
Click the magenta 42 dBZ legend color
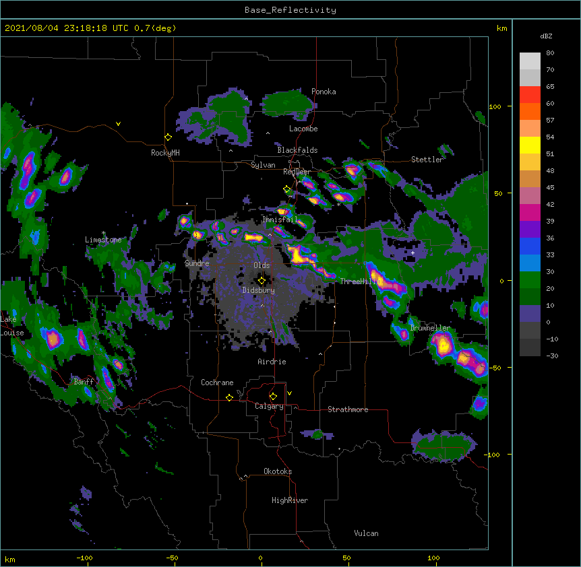(530, 212)
